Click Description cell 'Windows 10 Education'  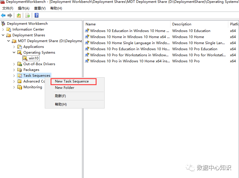[x=191, y=31]
